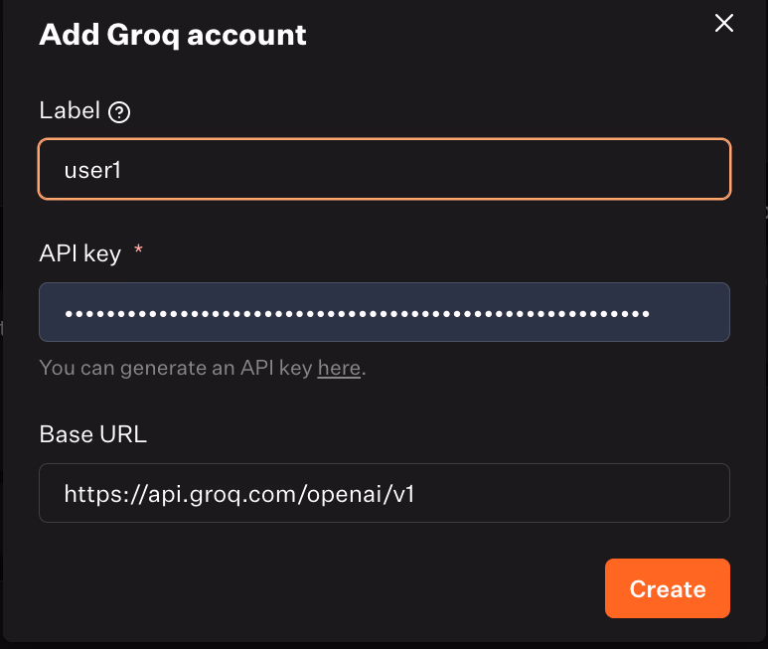Click the 'Add Groq account' dialog title
Image resolution: width=768 pixels, height=649 pixels.
pos(172,35)
